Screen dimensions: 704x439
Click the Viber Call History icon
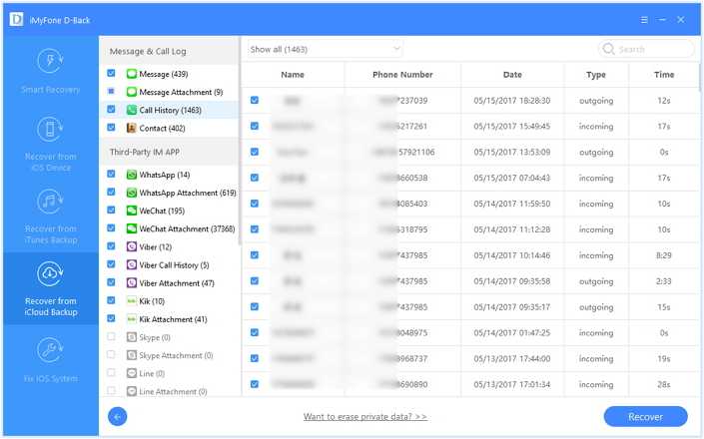[x=132, y=265]
